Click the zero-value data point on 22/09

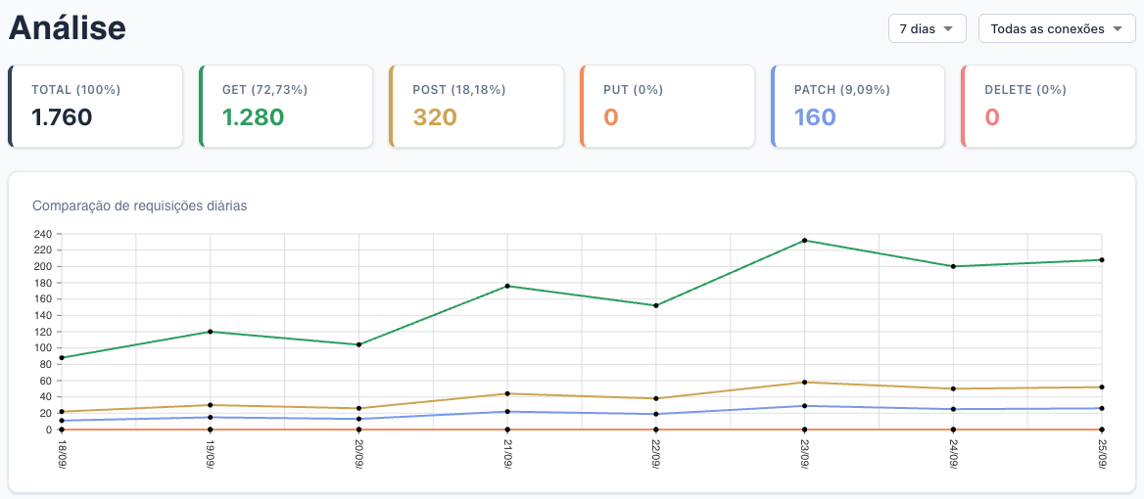pos(656,430)
